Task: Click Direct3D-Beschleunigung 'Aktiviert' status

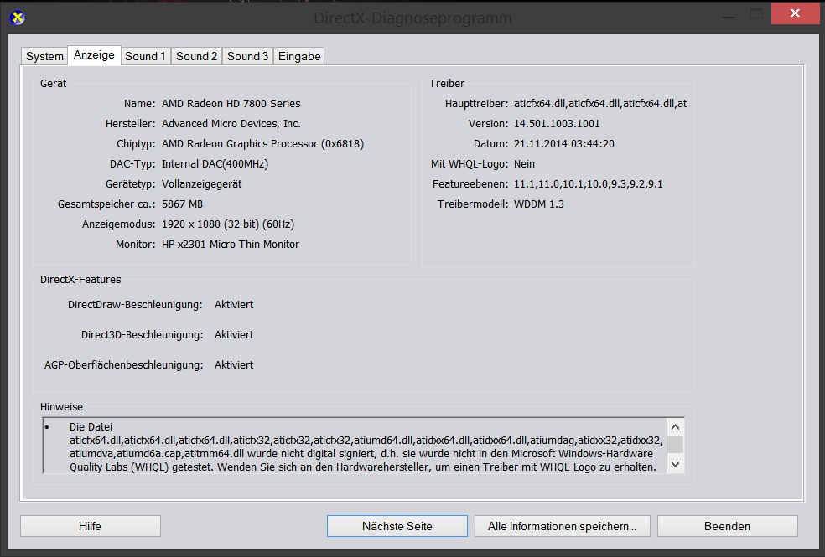Action: pos(234,335)
